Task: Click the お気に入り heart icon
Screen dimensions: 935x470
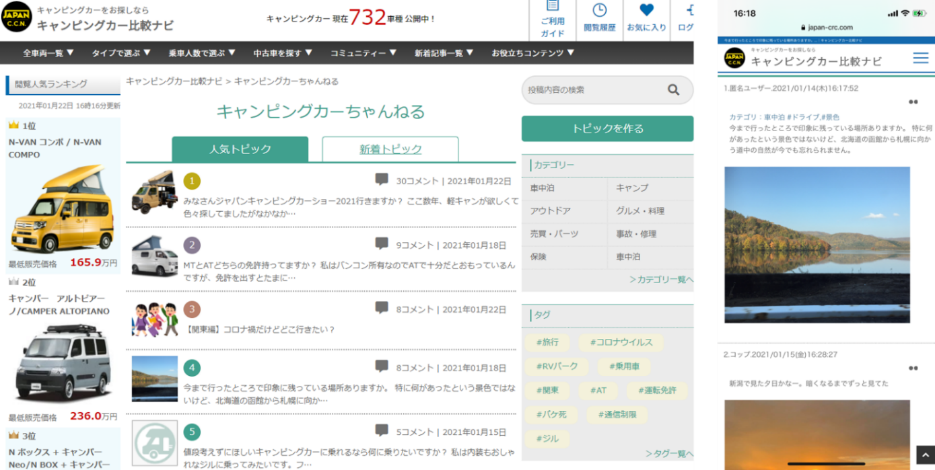Action: [x=646, y=10]
